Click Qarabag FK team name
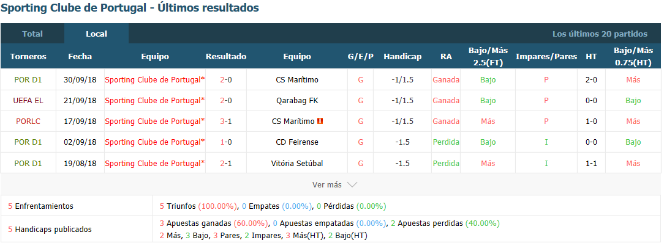The width and height of the screenshot is (664, 243). tap(297, 100)
